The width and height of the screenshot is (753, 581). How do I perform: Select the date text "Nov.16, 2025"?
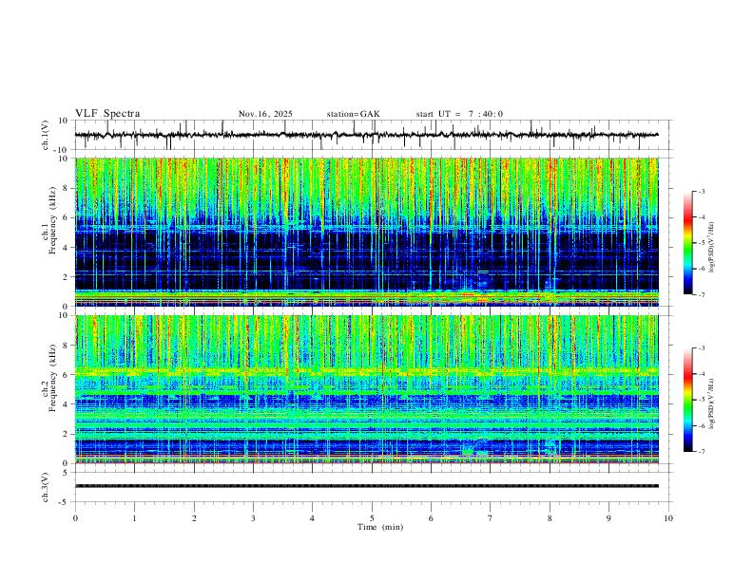coord(265,114)
